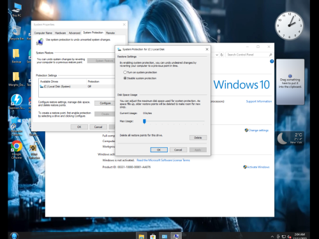Image resolution: width=319 pixels, height=239 pixels.
Task: Launch Google Chrome from desktop
Action: coord(17,150)
